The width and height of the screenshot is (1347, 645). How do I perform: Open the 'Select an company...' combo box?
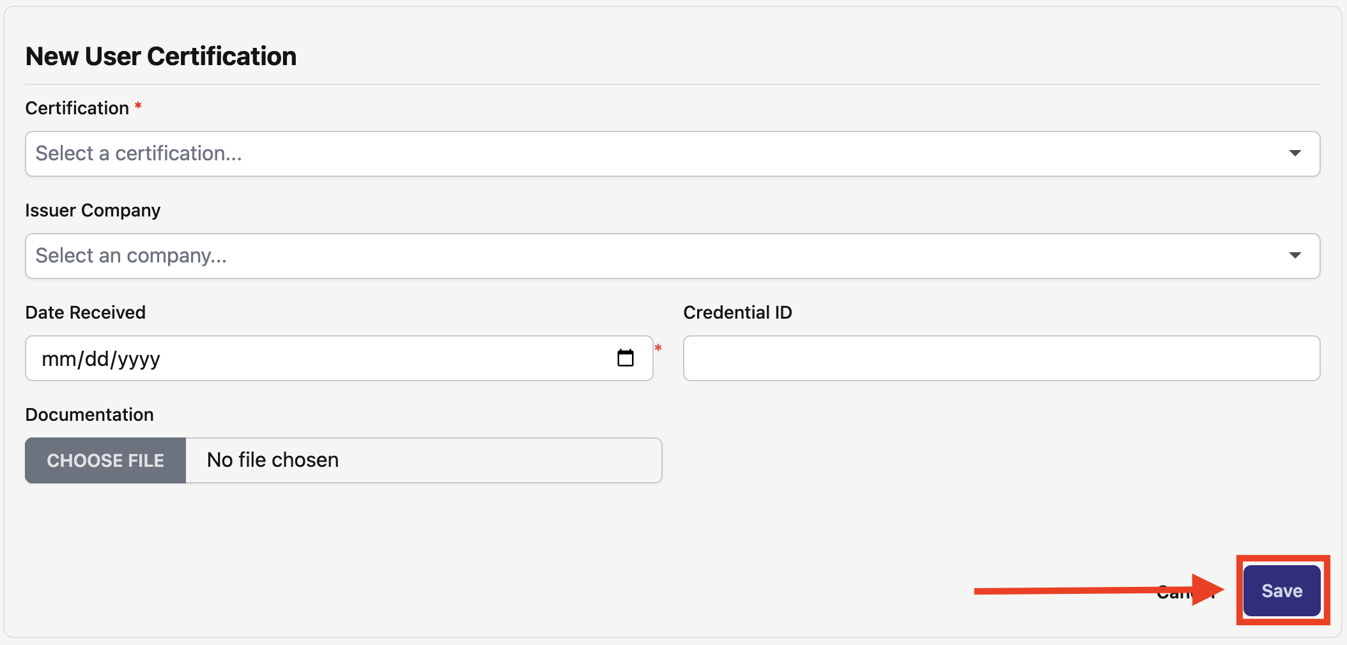[x=639, y=256]
